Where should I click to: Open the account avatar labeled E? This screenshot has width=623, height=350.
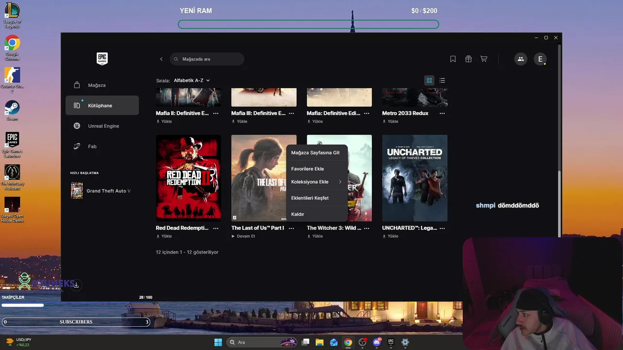coord(540,59)
